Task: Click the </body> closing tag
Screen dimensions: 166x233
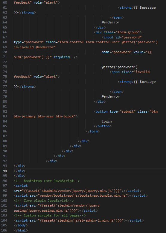Action: click(x=21, y=225)
